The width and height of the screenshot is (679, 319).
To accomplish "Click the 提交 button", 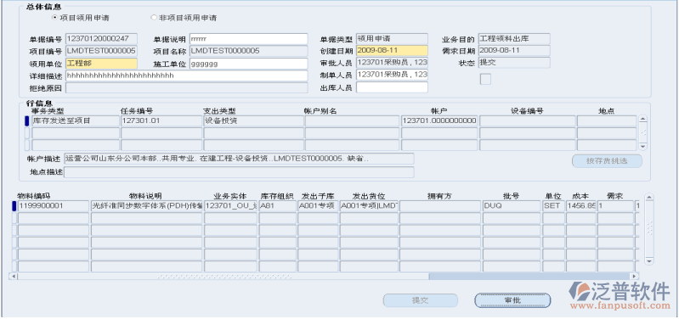I will pos(420,300).
